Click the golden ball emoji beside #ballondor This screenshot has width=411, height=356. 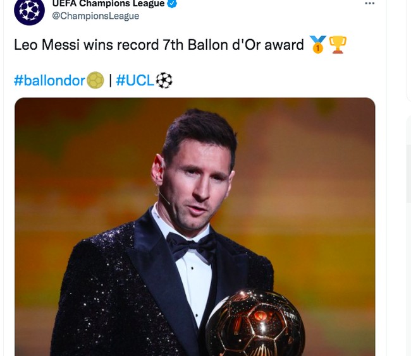coord(95,81)
